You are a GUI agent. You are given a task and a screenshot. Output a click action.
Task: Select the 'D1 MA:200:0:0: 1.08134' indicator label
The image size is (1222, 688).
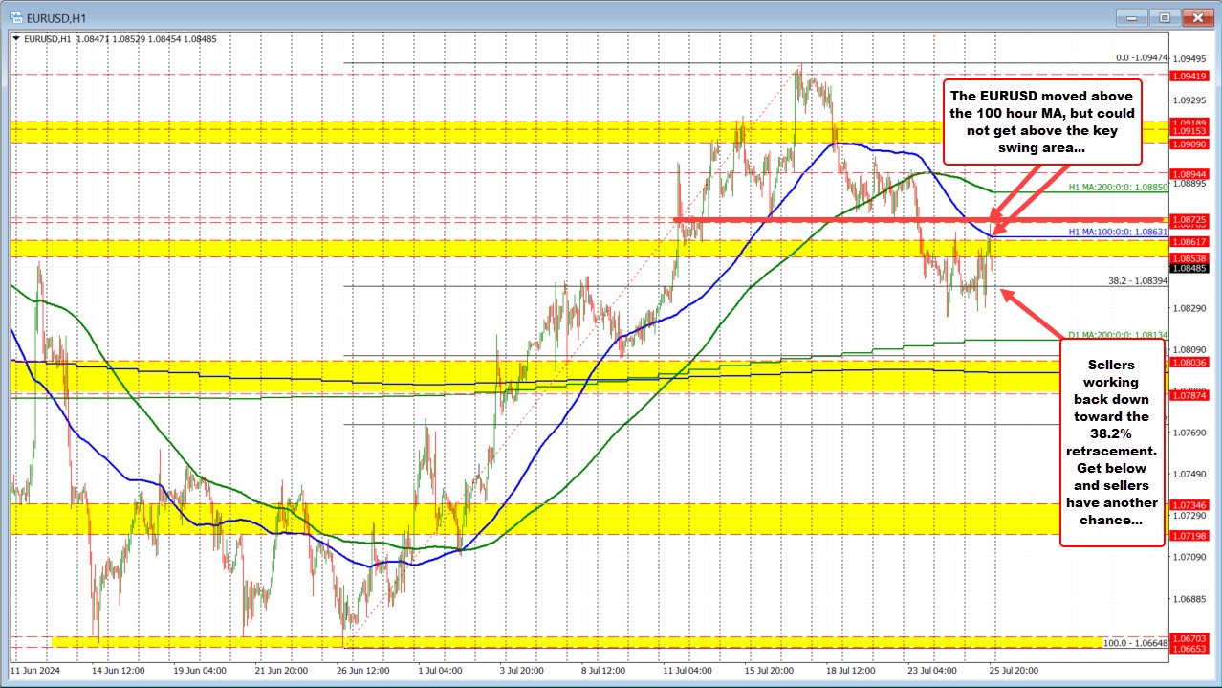(1118, 335)
